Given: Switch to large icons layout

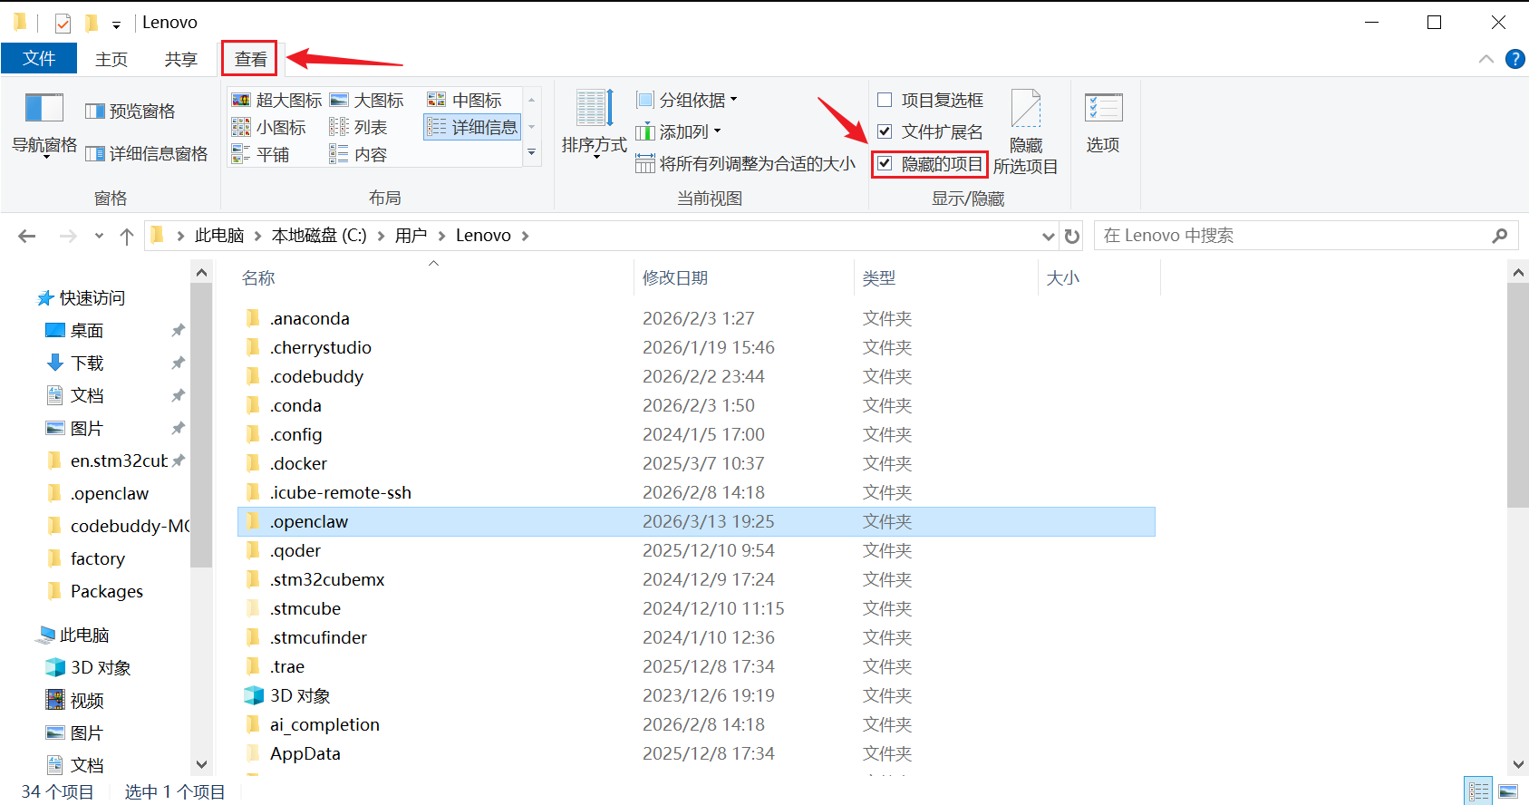Looking at the screenshot, I should (x=366, y=100).
